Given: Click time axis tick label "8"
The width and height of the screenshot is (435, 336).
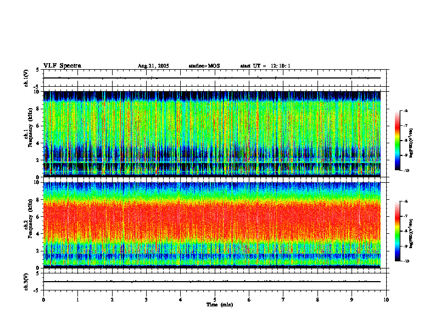Looking at the screenshot, I should coord(317,300).
